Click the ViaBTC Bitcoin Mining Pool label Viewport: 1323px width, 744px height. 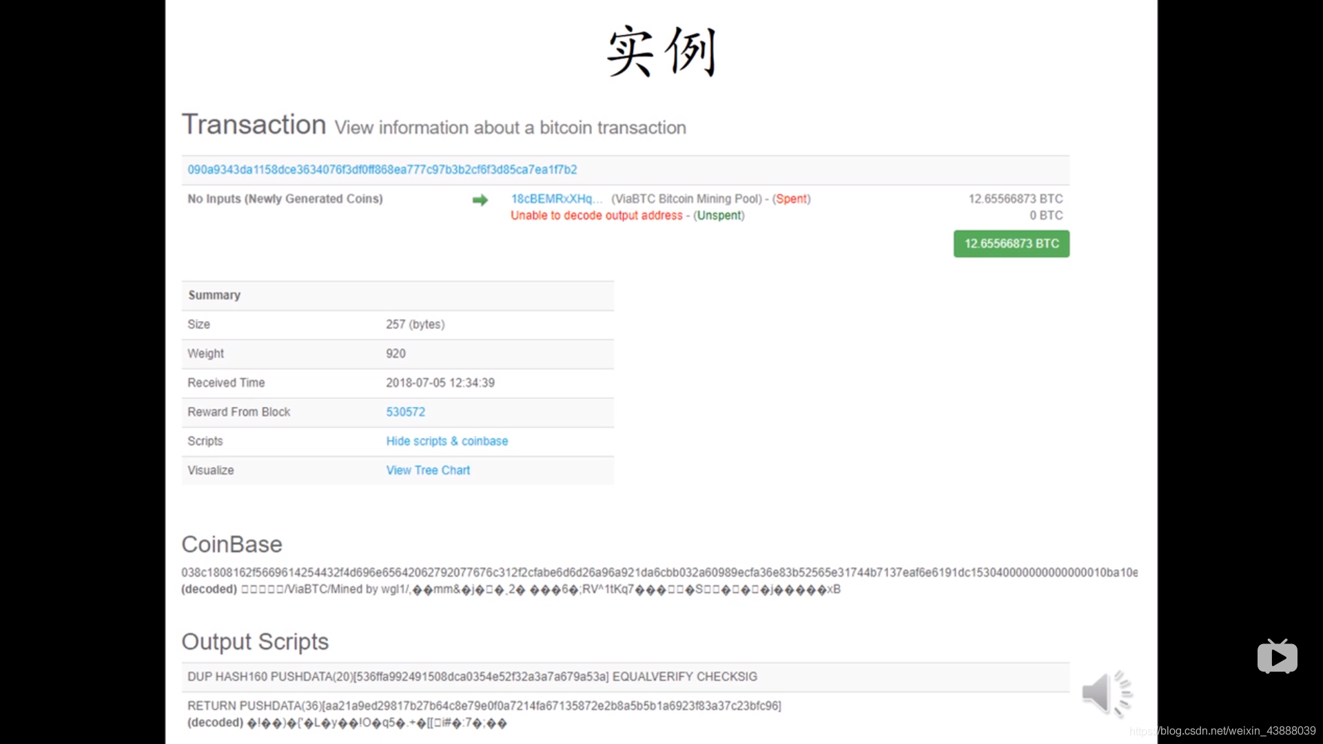click(x=686, y=198)
